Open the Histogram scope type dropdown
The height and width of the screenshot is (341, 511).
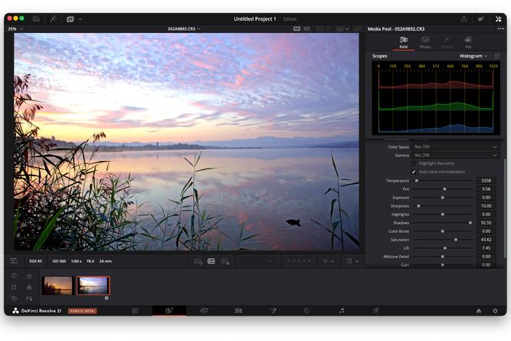(473, 56)
